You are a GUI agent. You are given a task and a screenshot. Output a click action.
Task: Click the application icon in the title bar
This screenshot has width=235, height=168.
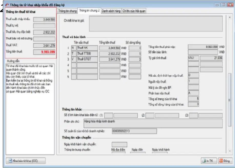(x=7, y=5)
